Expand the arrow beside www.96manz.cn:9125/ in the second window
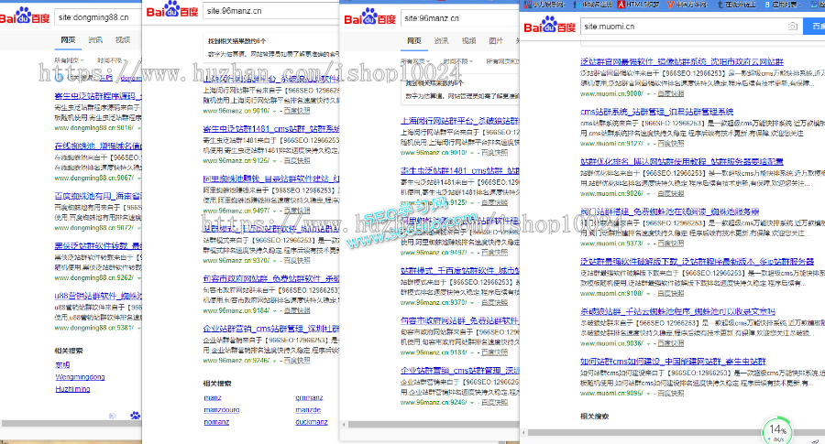Viewport: 825px width, 444px height. [275, 161]
